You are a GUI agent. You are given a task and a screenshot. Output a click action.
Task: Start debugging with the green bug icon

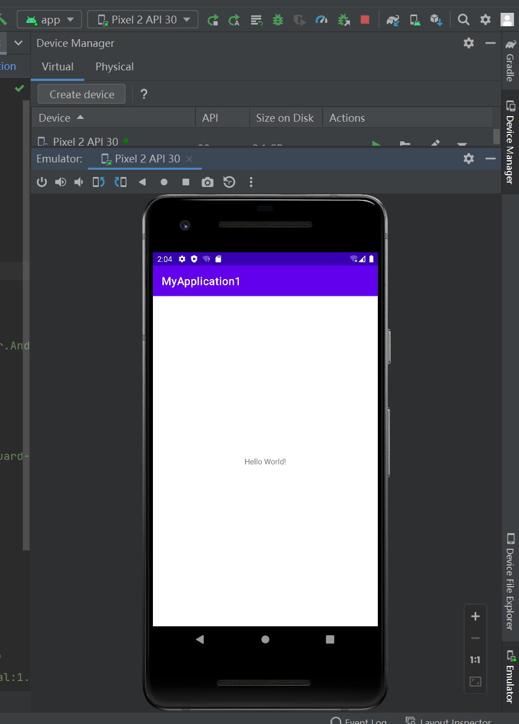pos(278,20)
